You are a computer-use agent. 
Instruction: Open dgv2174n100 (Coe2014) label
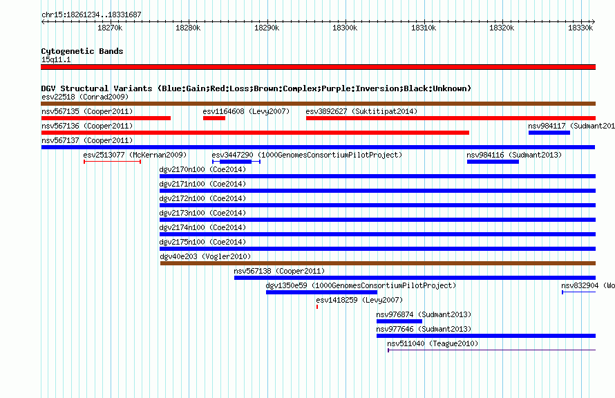(x=202, y=227)
